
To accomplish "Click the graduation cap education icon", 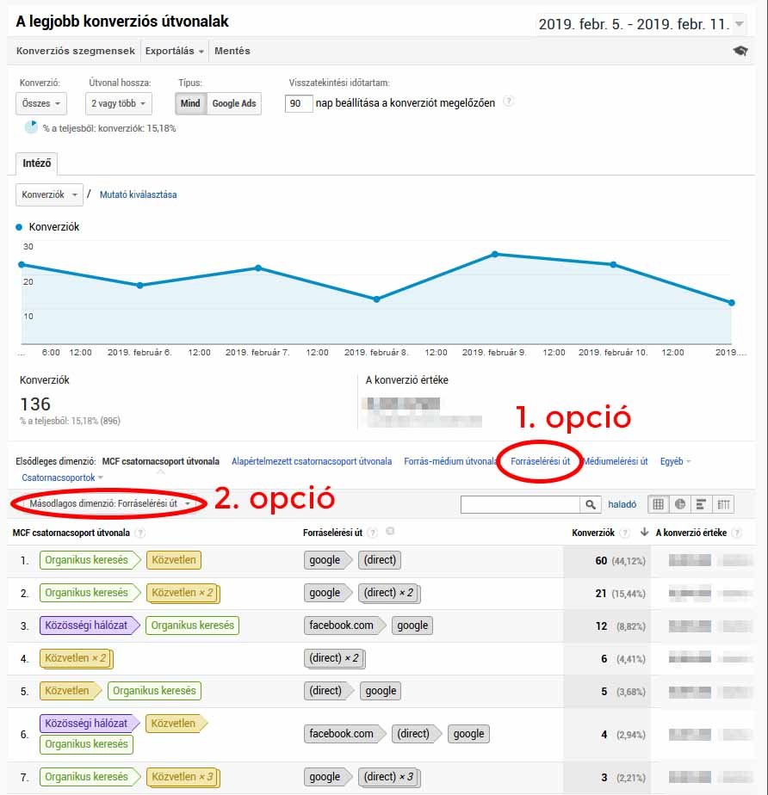I will point(740,51).
